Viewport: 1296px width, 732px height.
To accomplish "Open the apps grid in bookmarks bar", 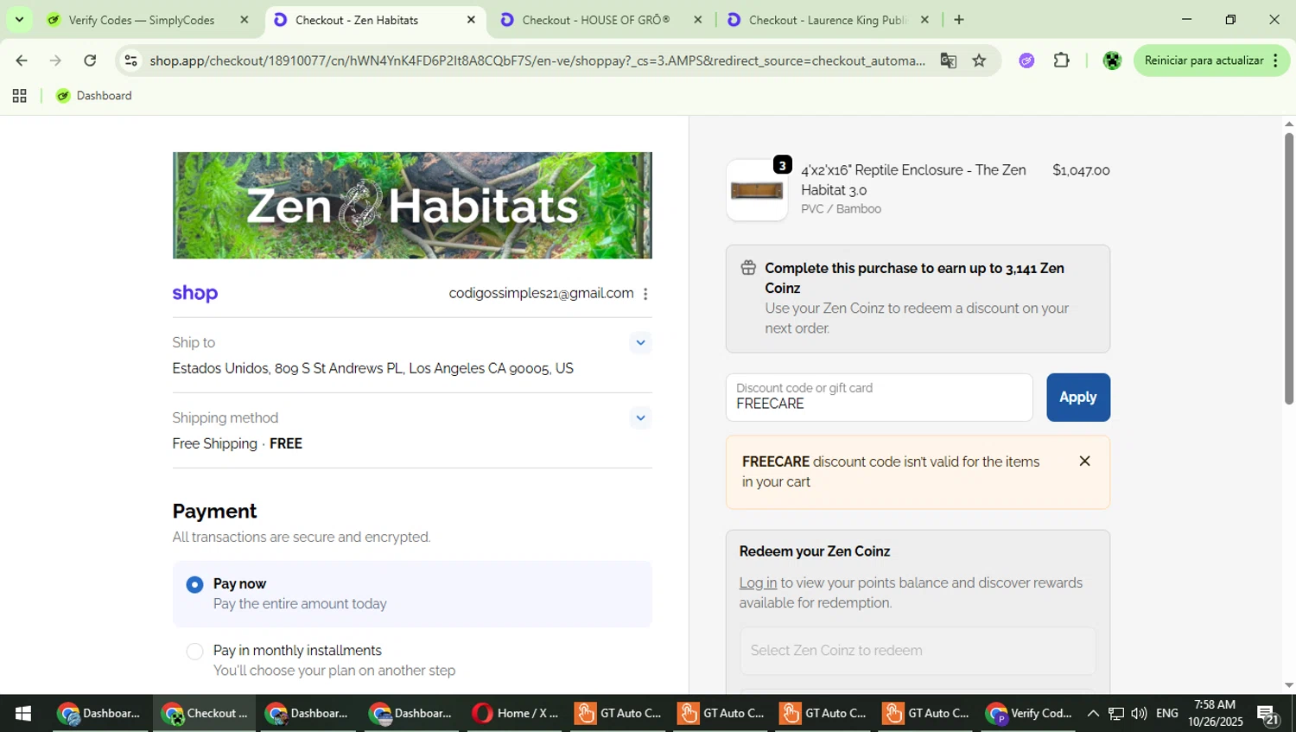I will pos(19,96).
